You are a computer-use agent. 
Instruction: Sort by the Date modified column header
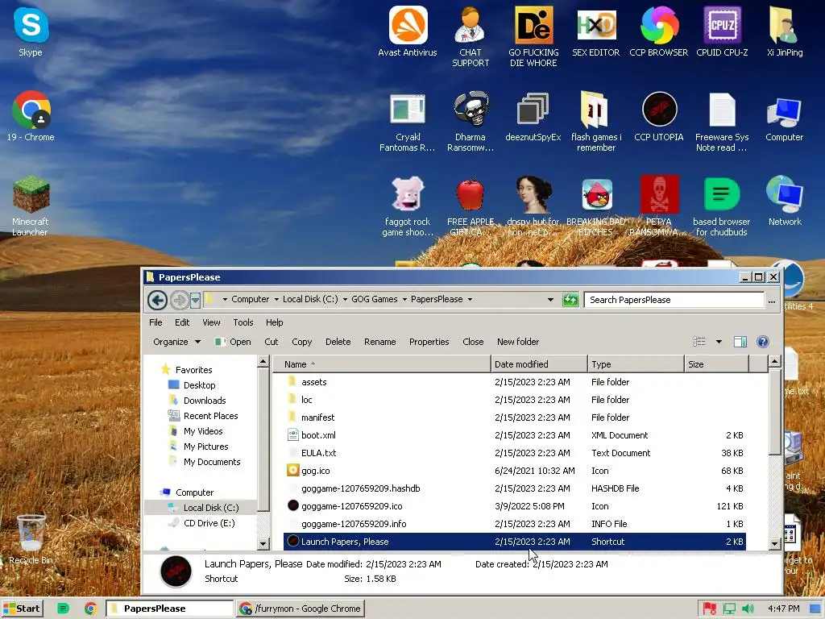539,364
